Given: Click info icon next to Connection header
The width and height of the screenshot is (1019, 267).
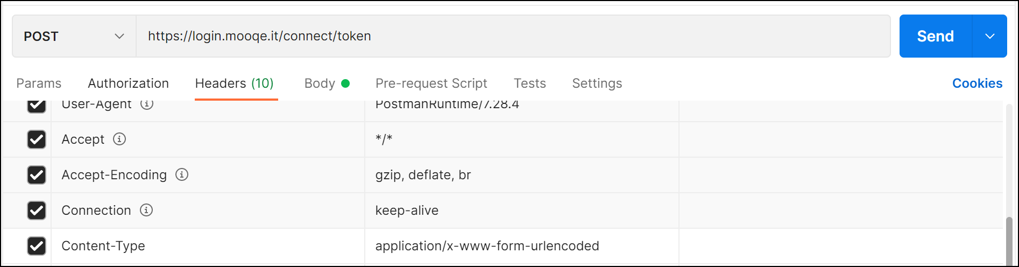Looking at the screenshot, I should click(146, 210).
